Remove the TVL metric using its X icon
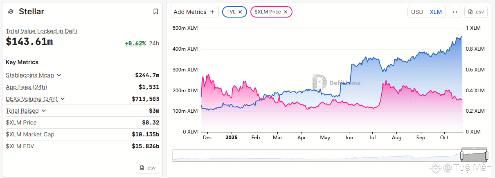 coord(240,12)
